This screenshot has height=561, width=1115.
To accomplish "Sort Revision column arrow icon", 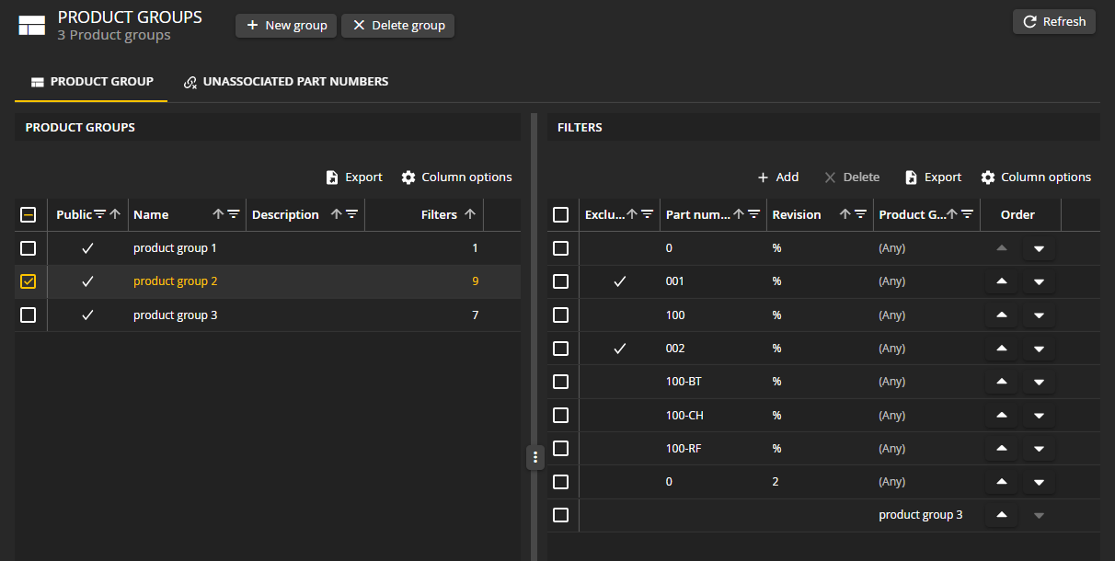I will point(845,214).
